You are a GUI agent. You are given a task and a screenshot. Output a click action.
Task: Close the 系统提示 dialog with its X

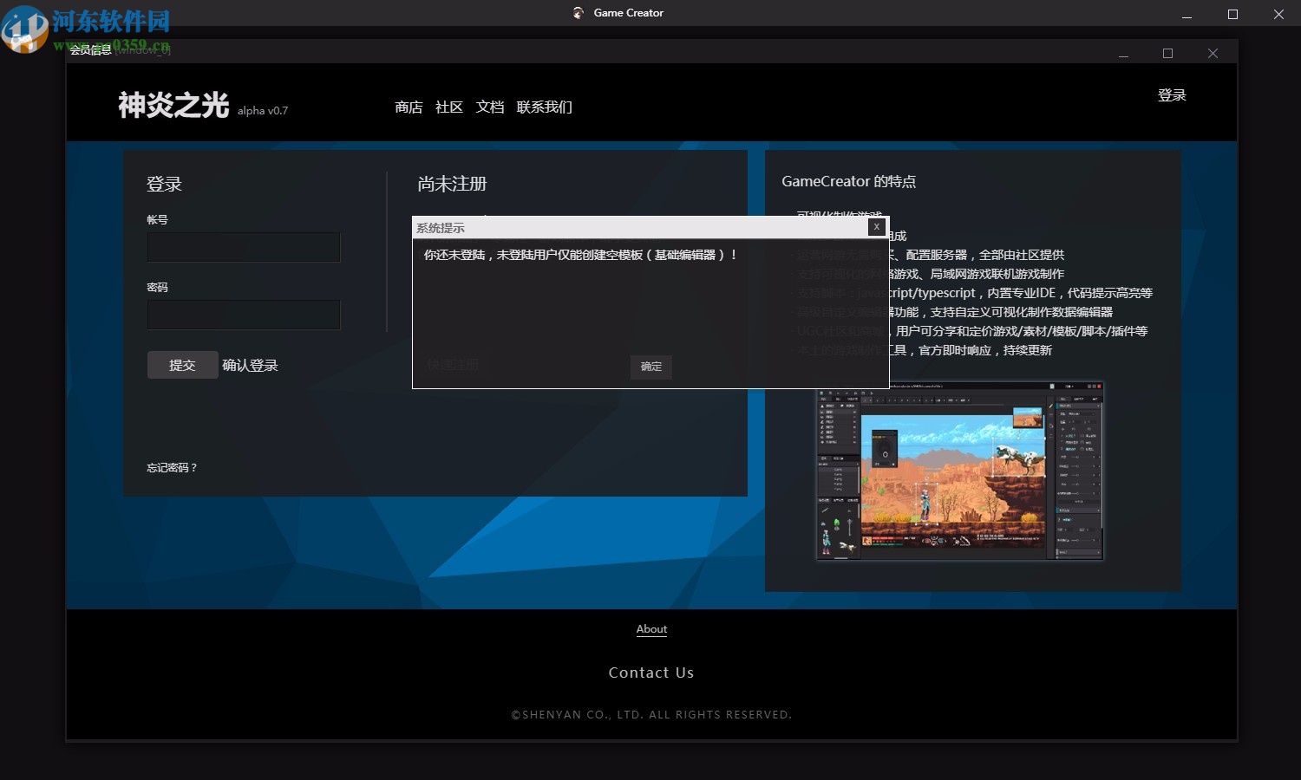pyautogui.click(x=876, y=226)
